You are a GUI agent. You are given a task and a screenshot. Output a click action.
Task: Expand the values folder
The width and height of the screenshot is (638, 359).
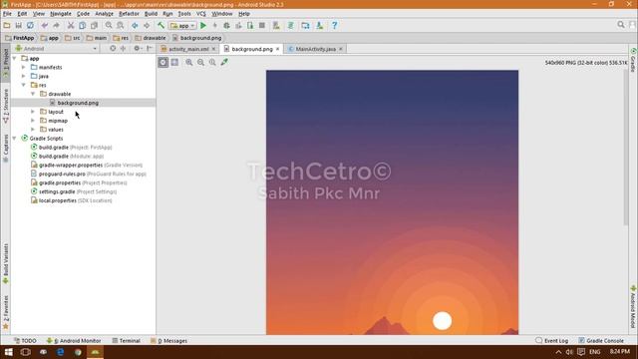click(33, 130)
